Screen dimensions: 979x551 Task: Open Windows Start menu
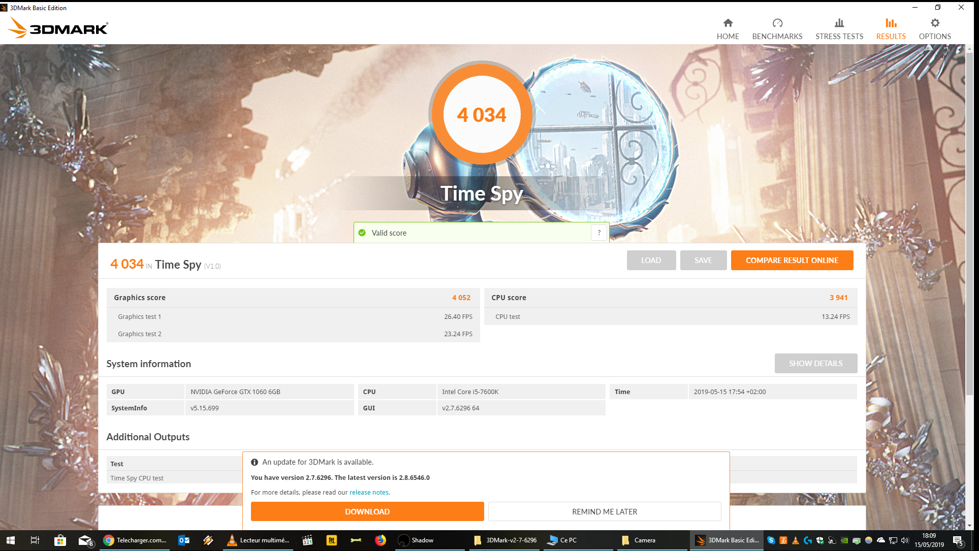point(10,540)
